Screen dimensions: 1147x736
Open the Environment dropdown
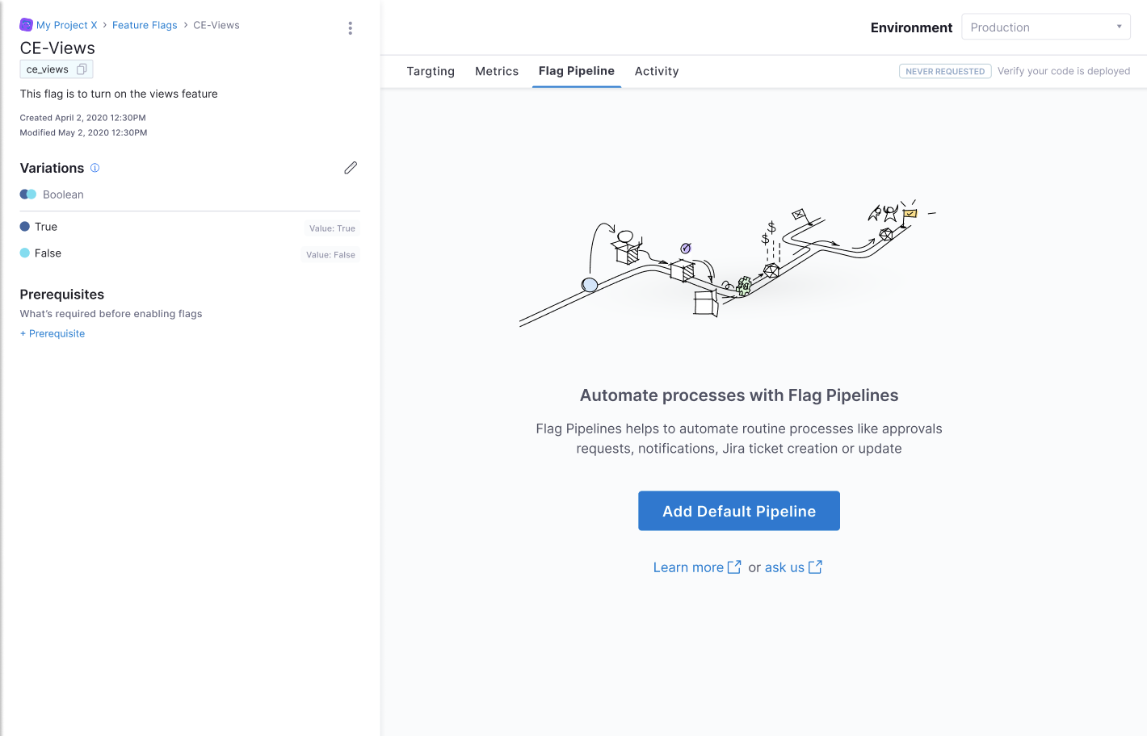point(1045,27)
